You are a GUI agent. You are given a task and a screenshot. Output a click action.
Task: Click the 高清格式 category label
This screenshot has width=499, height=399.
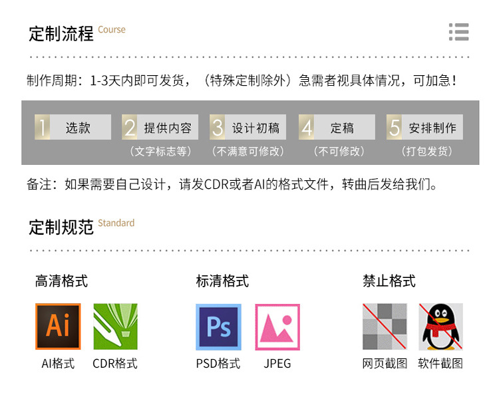click(61, 281)
